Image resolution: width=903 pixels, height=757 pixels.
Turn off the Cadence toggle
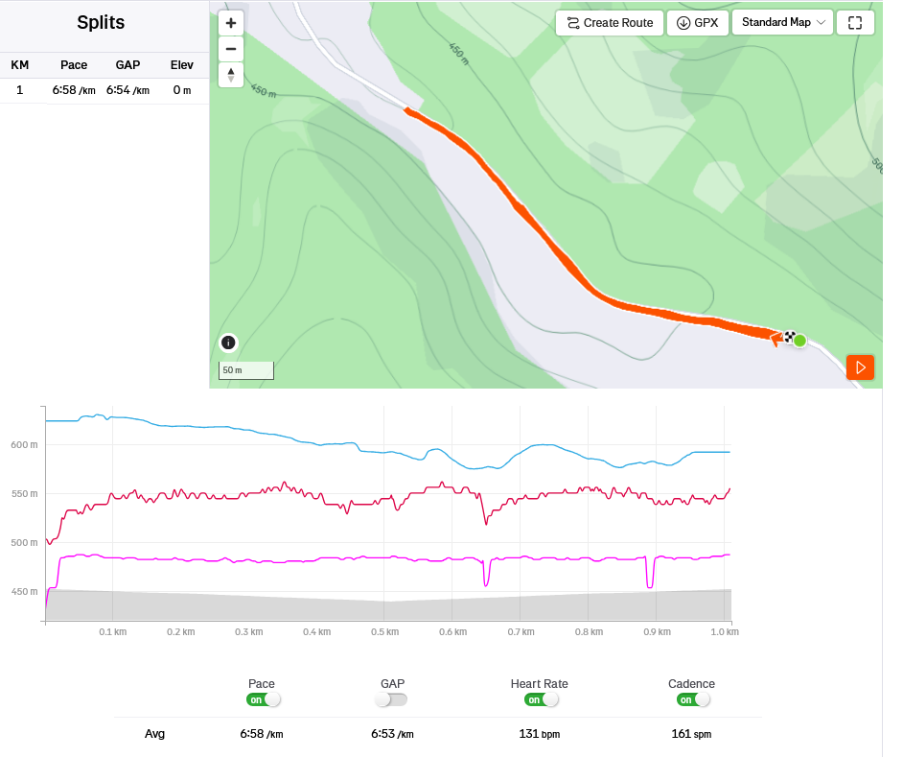pyautogui.click(x=693, y=699)
